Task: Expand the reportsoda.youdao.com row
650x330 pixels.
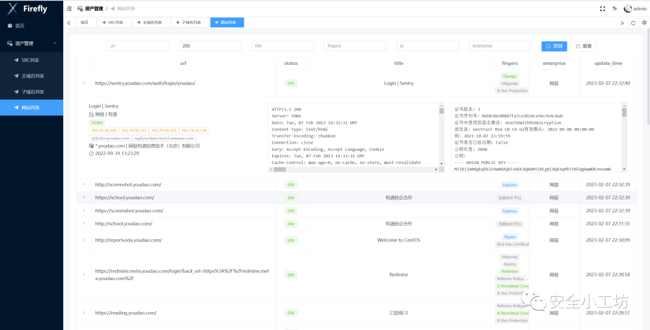Action: pos(84,240)
